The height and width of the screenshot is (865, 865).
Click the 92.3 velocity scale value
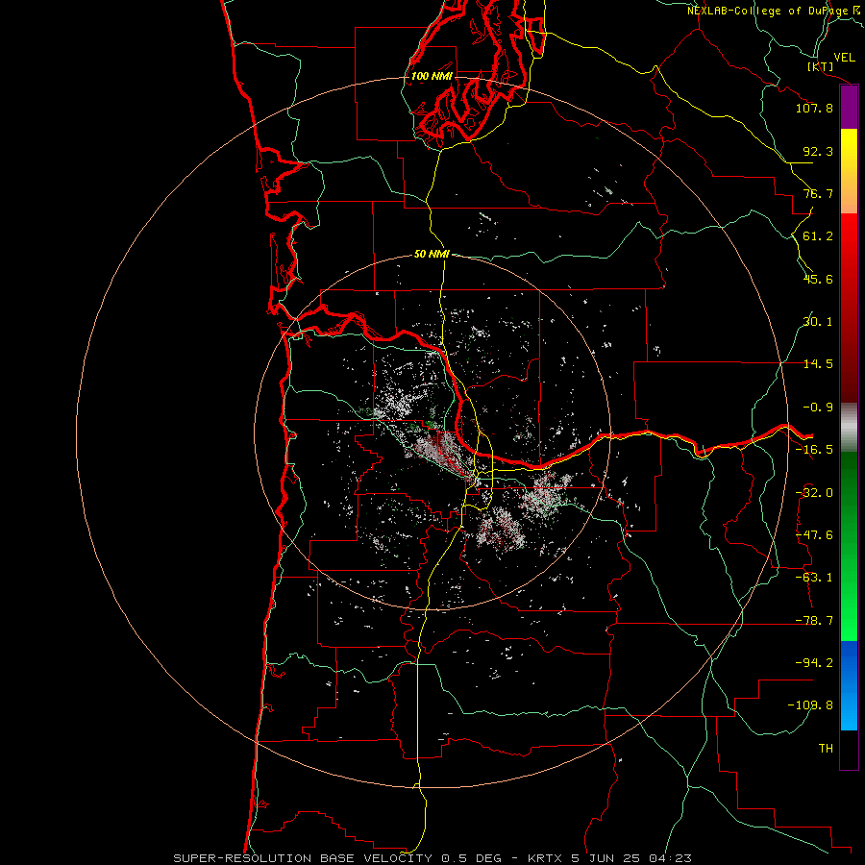(x=818, y=151)
